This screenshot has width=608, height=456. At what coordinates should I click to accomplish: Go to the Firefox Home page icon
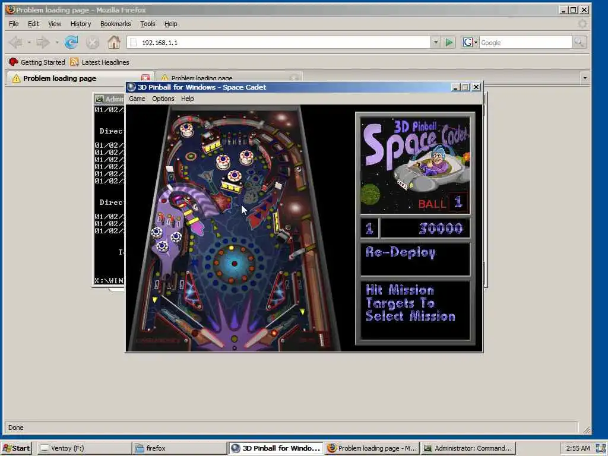coord(113,42)
